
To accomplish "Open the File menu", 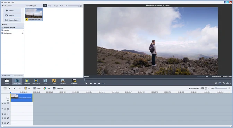I will tap(2, 2).
